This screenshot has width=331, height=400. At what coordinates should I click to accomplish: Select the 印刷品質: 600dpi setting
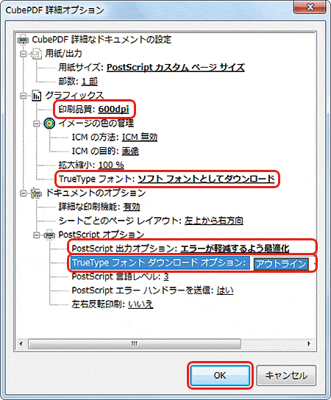point(93,109)
